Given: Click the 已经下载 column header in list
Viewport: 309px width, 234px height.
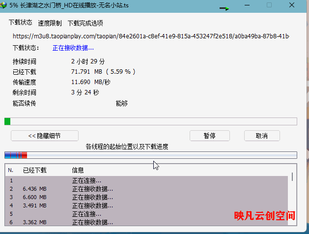Looking at the screenshot, I should 35,170.
